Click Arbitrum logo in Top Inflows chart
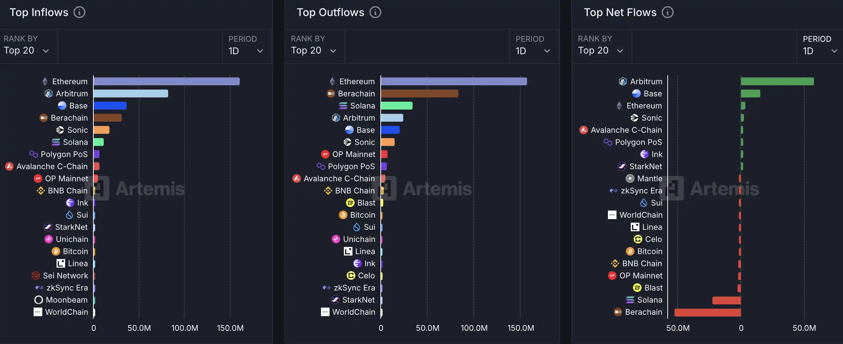The width and height of the screenshot is (843, 344). tap(49, 93)
